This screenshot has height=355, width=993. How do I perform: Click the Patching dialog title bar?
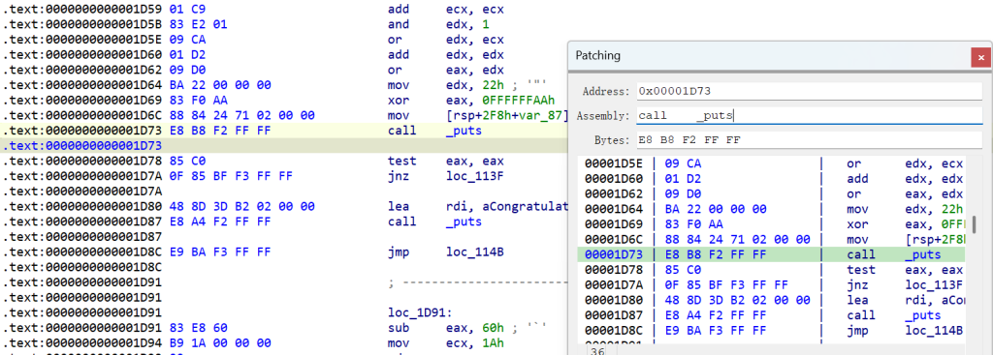tap(769, 56)
